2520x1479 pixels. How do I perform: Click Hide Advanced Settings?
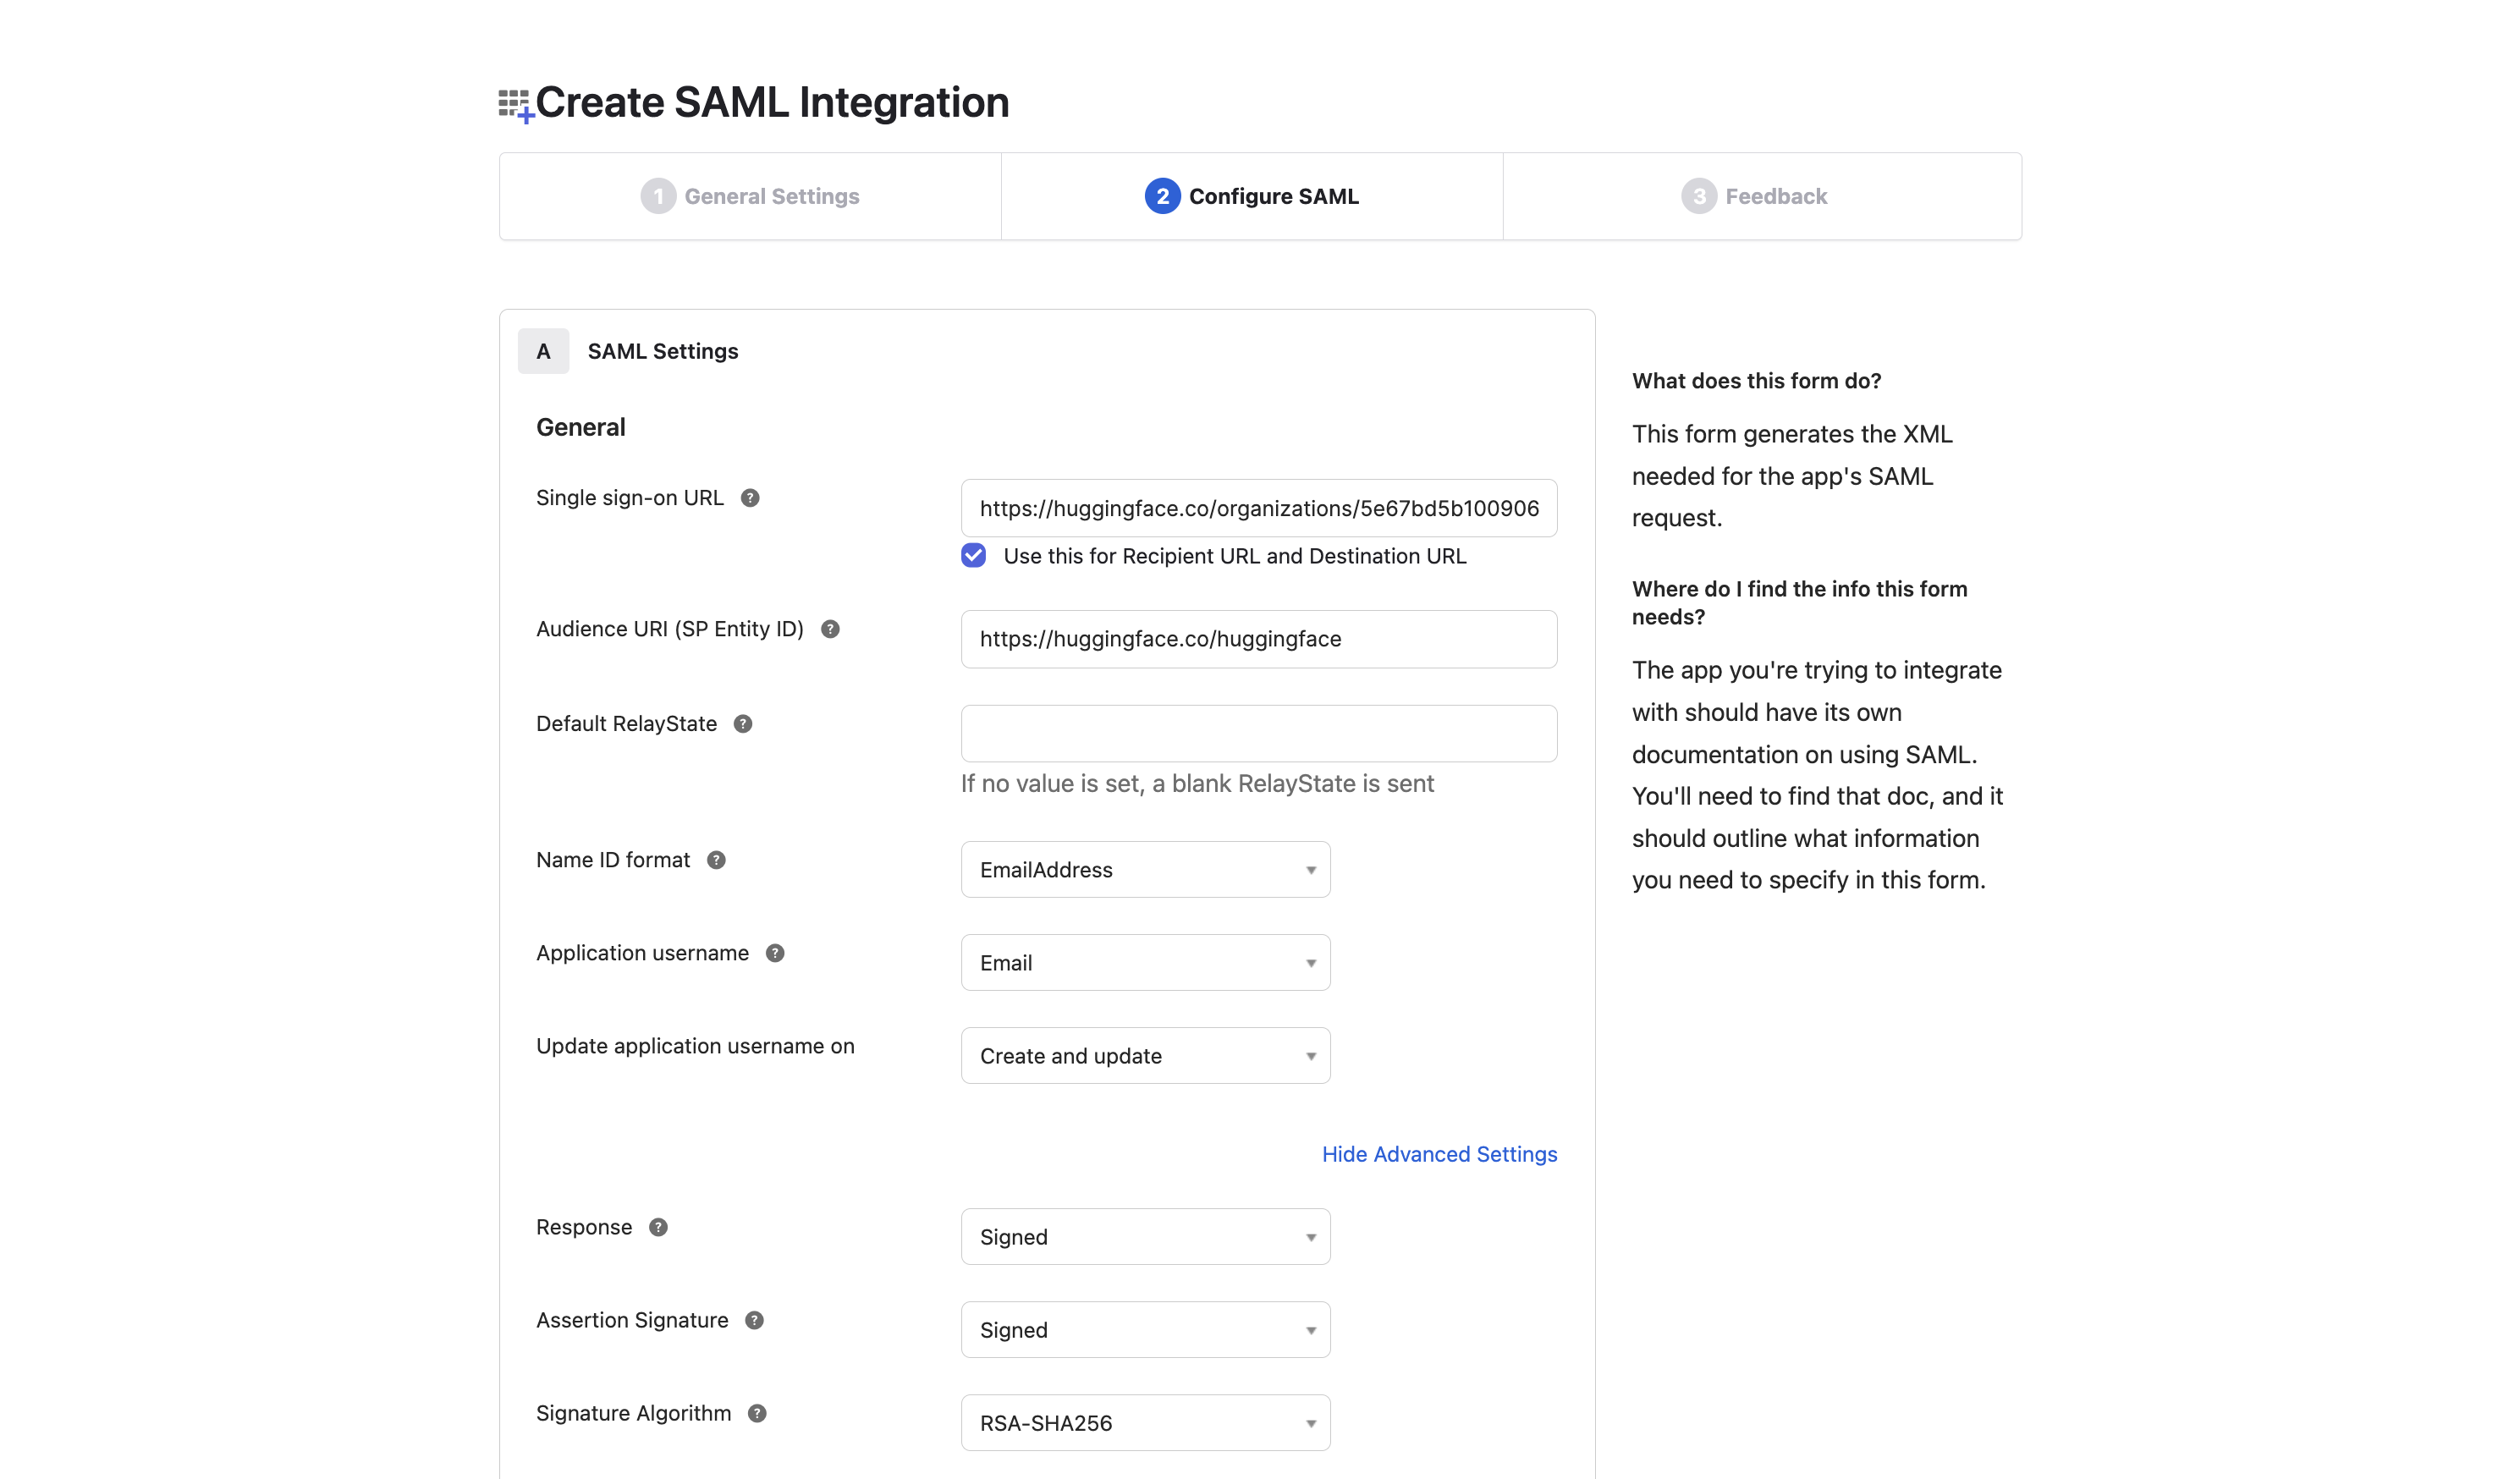(1439, 1154)
